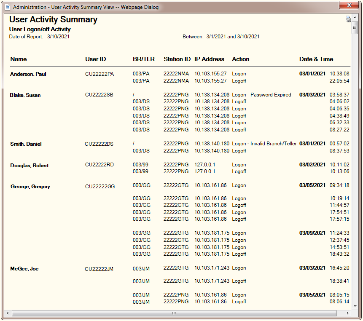The height and width of the screenshot is (321, 363).
Task: Click the name McGee, Joe
Action: pyautogui.click(x=24, y=269)
